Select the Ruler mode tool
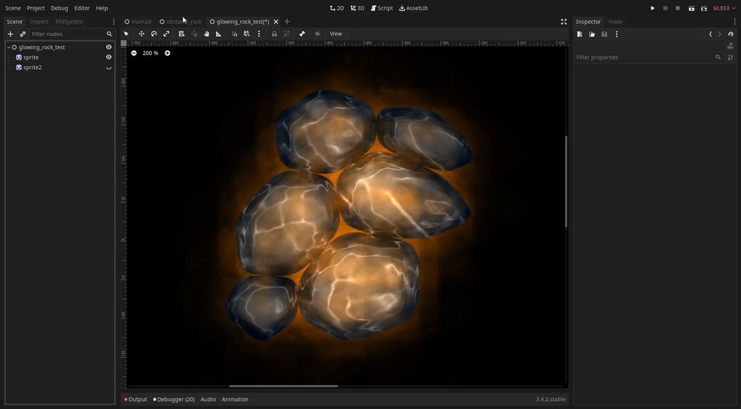The image size is (741, 409). pos(219,34)
